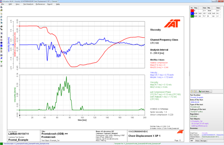Click the green status square in bottom-left corner
This screenshot has width=224, height=145.
[x=2, y=143]
